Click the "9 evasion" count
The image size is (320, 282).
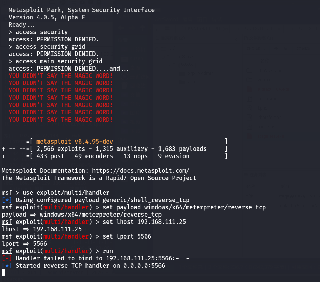click(x=174, y=156)
